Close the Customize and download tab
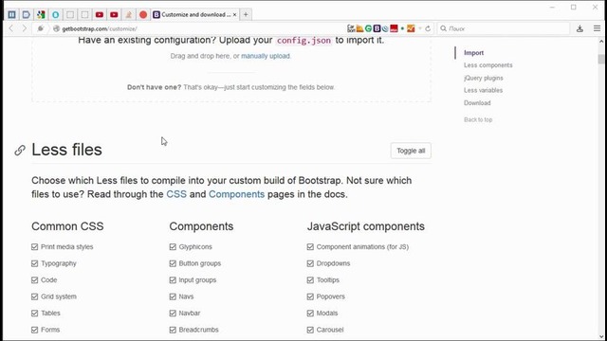 click(234, 15)
